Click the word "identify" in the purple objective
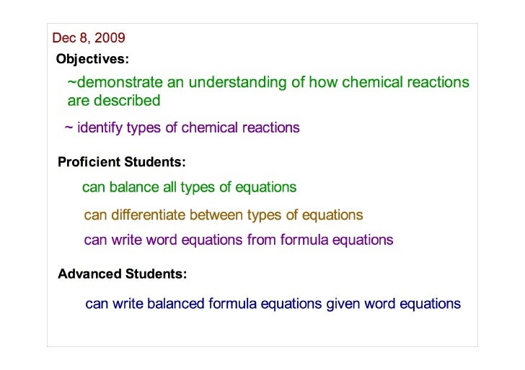The height and width of the screenshot is (370, 525). 100,128
